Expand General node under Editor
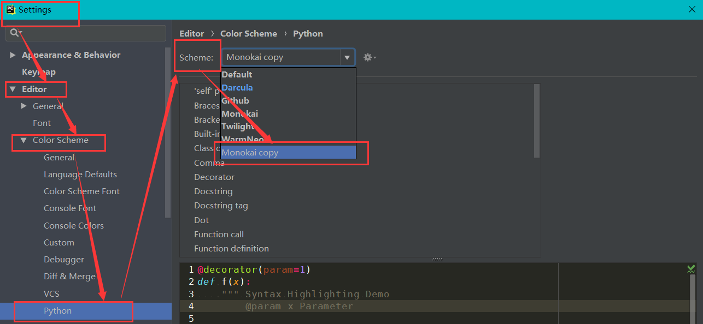This screenshot has width=703, height=324. coord(24,106)
